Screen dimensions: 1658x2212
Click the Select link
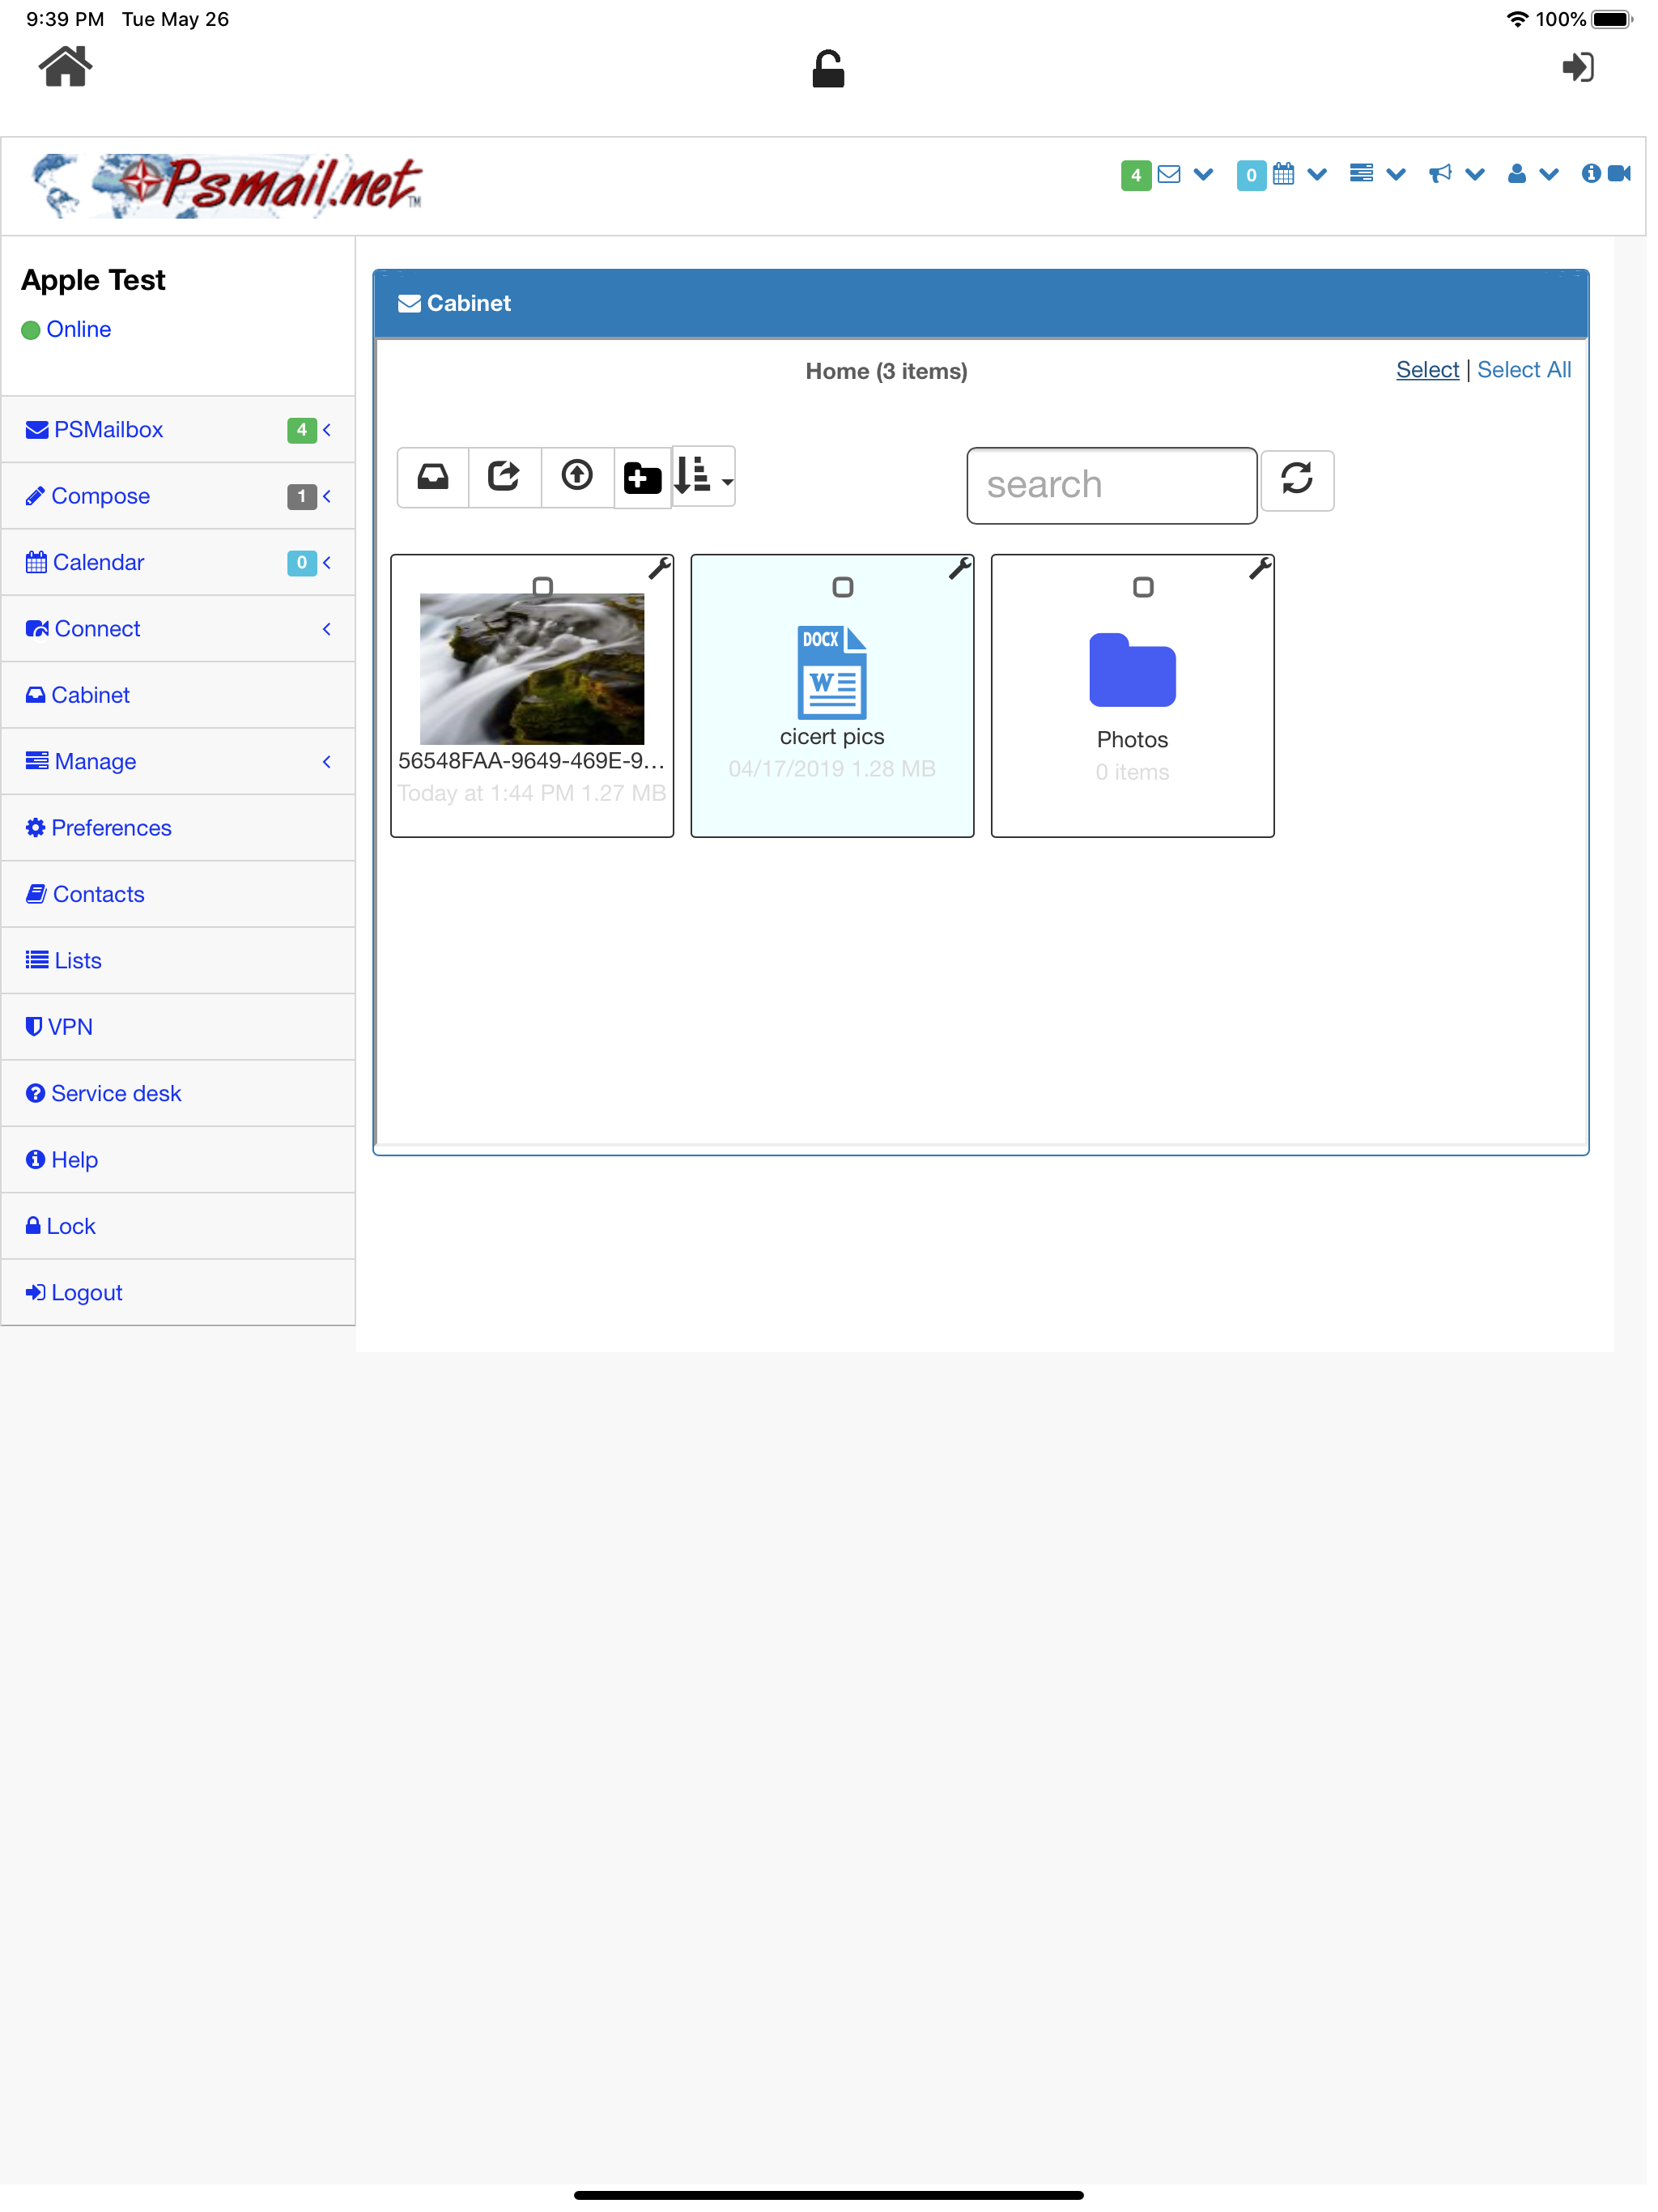1427,370
